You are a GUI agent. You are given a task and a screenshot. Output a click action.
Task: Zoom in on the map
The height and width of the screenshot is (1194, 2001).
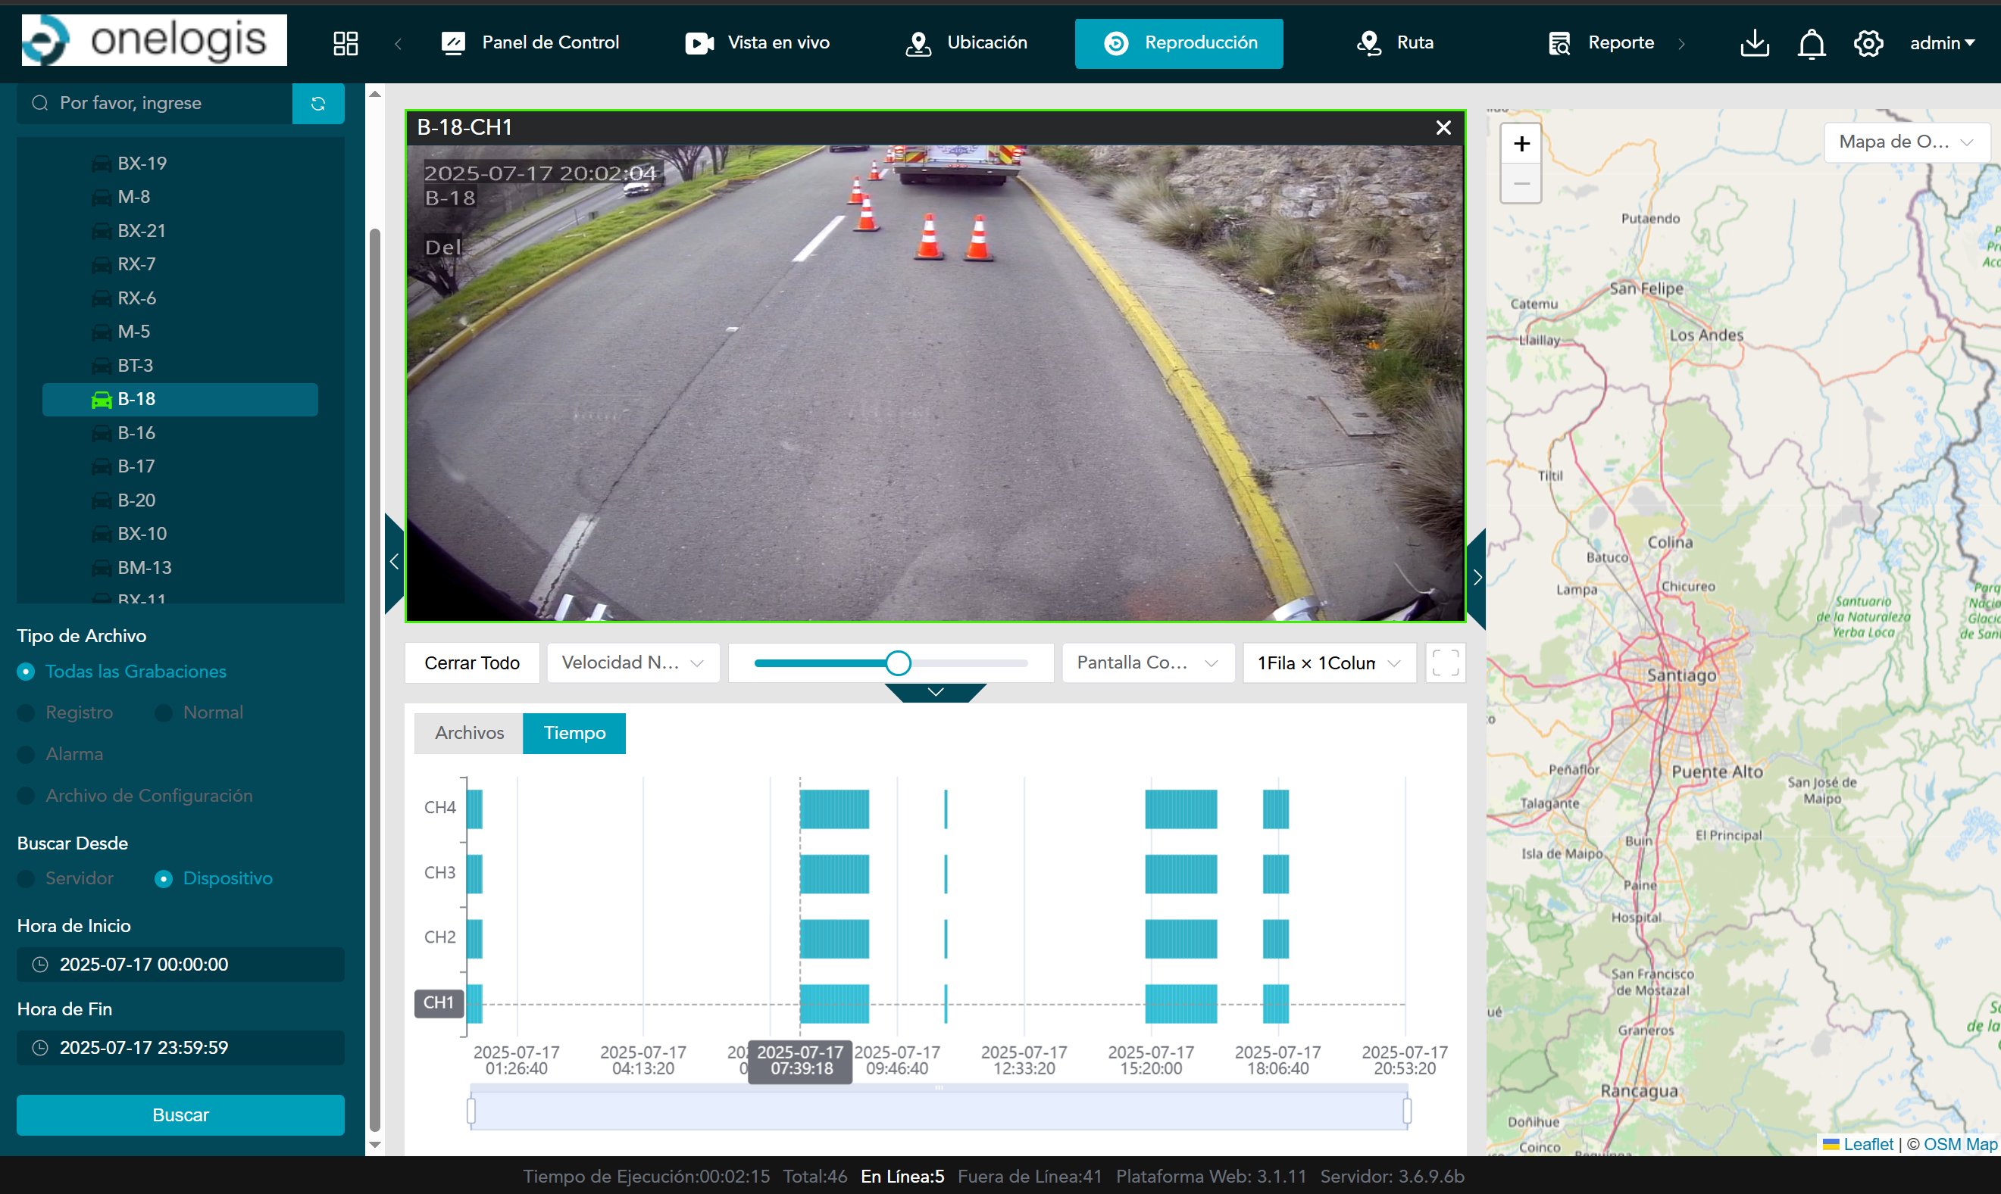coord(1521,144)
